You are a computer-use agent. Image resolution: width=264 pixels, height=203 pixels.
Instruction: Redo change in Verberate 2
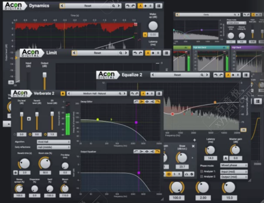(x=137, y=93)
